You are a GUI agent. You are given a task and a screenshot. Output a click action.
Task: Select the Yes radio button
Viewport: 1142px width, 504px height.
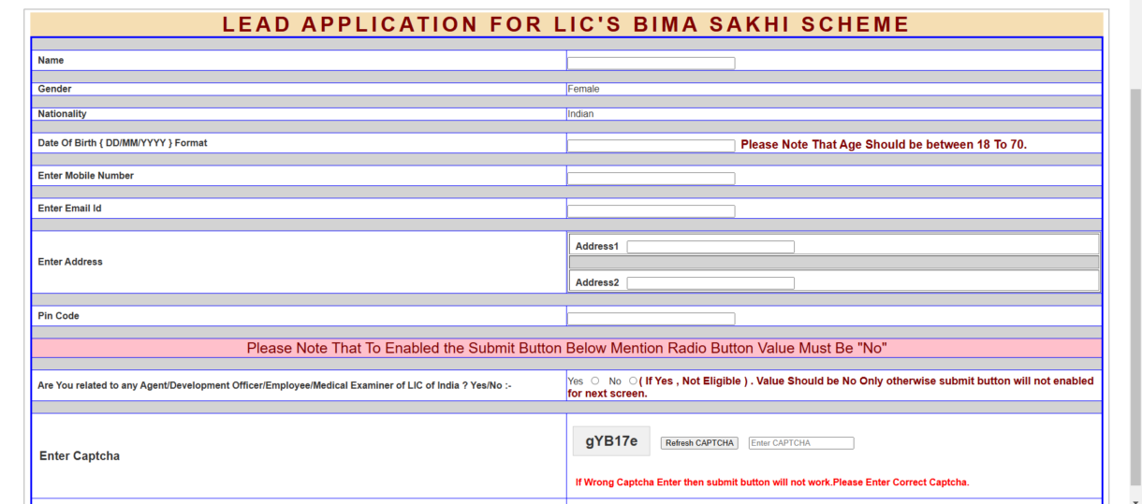595,381
